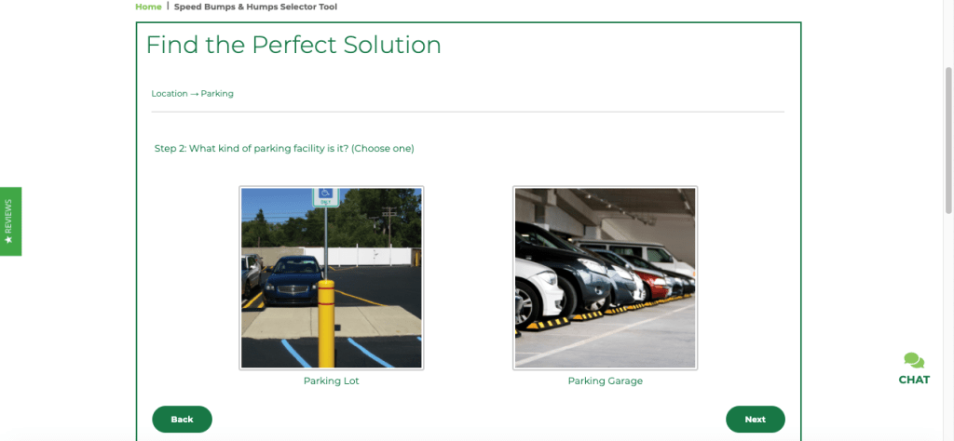954x441 pixels.
Task: Click the star icon on Reviews tab
Action: pyautogui.click(x=8, y=241)
